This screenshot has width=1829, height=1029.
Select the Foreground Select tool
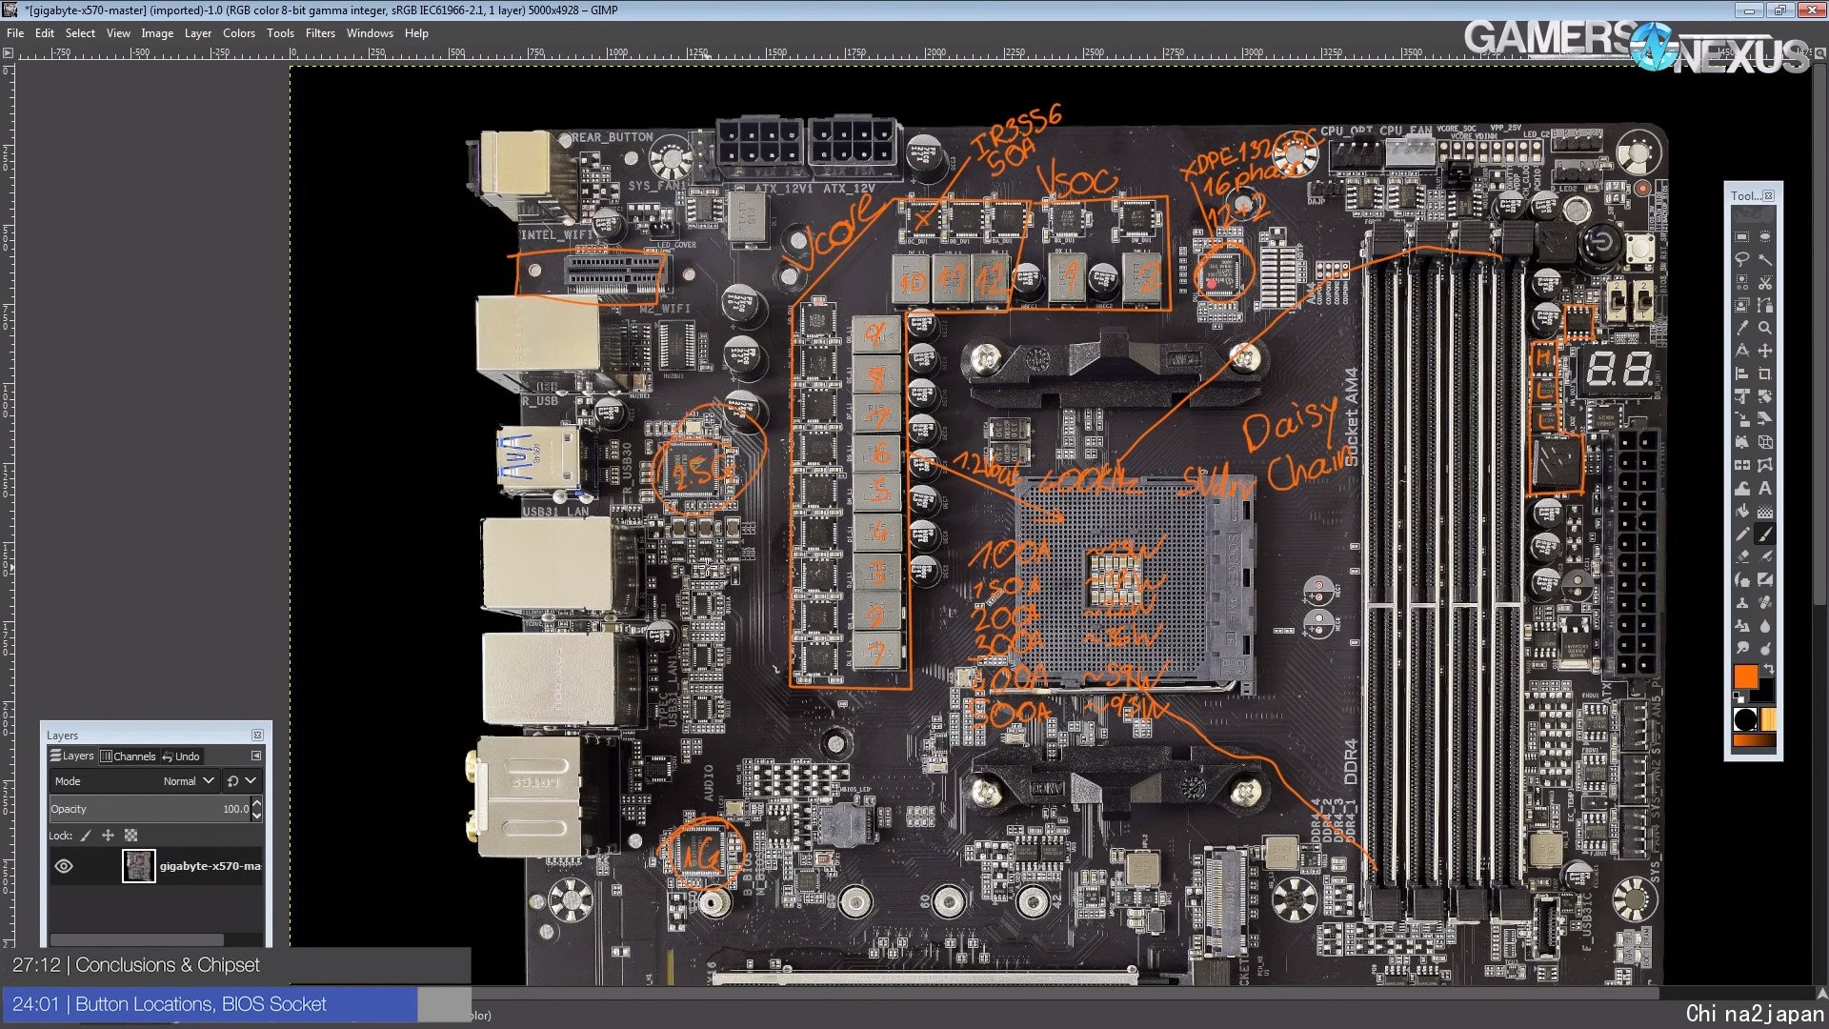(1742, 306)
